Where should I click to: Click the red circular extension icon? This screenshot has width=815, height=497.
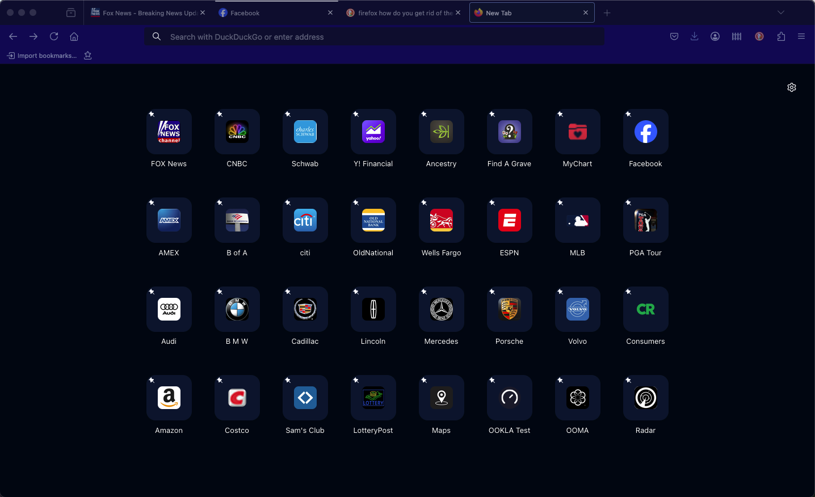(x=759, y=36)
